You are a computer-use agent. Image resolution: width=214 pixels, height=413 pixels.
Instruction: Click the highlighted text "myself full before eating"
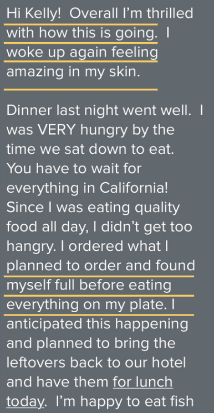(89, 285)
